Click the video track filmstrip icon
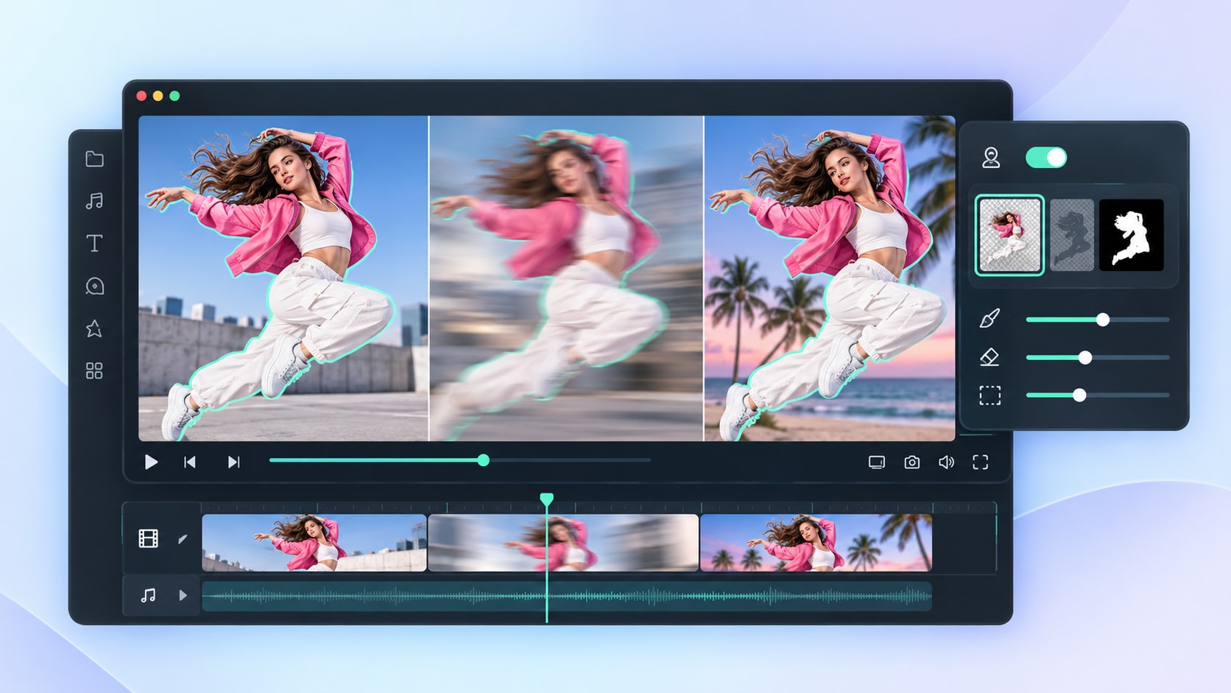Image resolution: width=1231 pixels, height=693 pixels. [x=148, y=538]
